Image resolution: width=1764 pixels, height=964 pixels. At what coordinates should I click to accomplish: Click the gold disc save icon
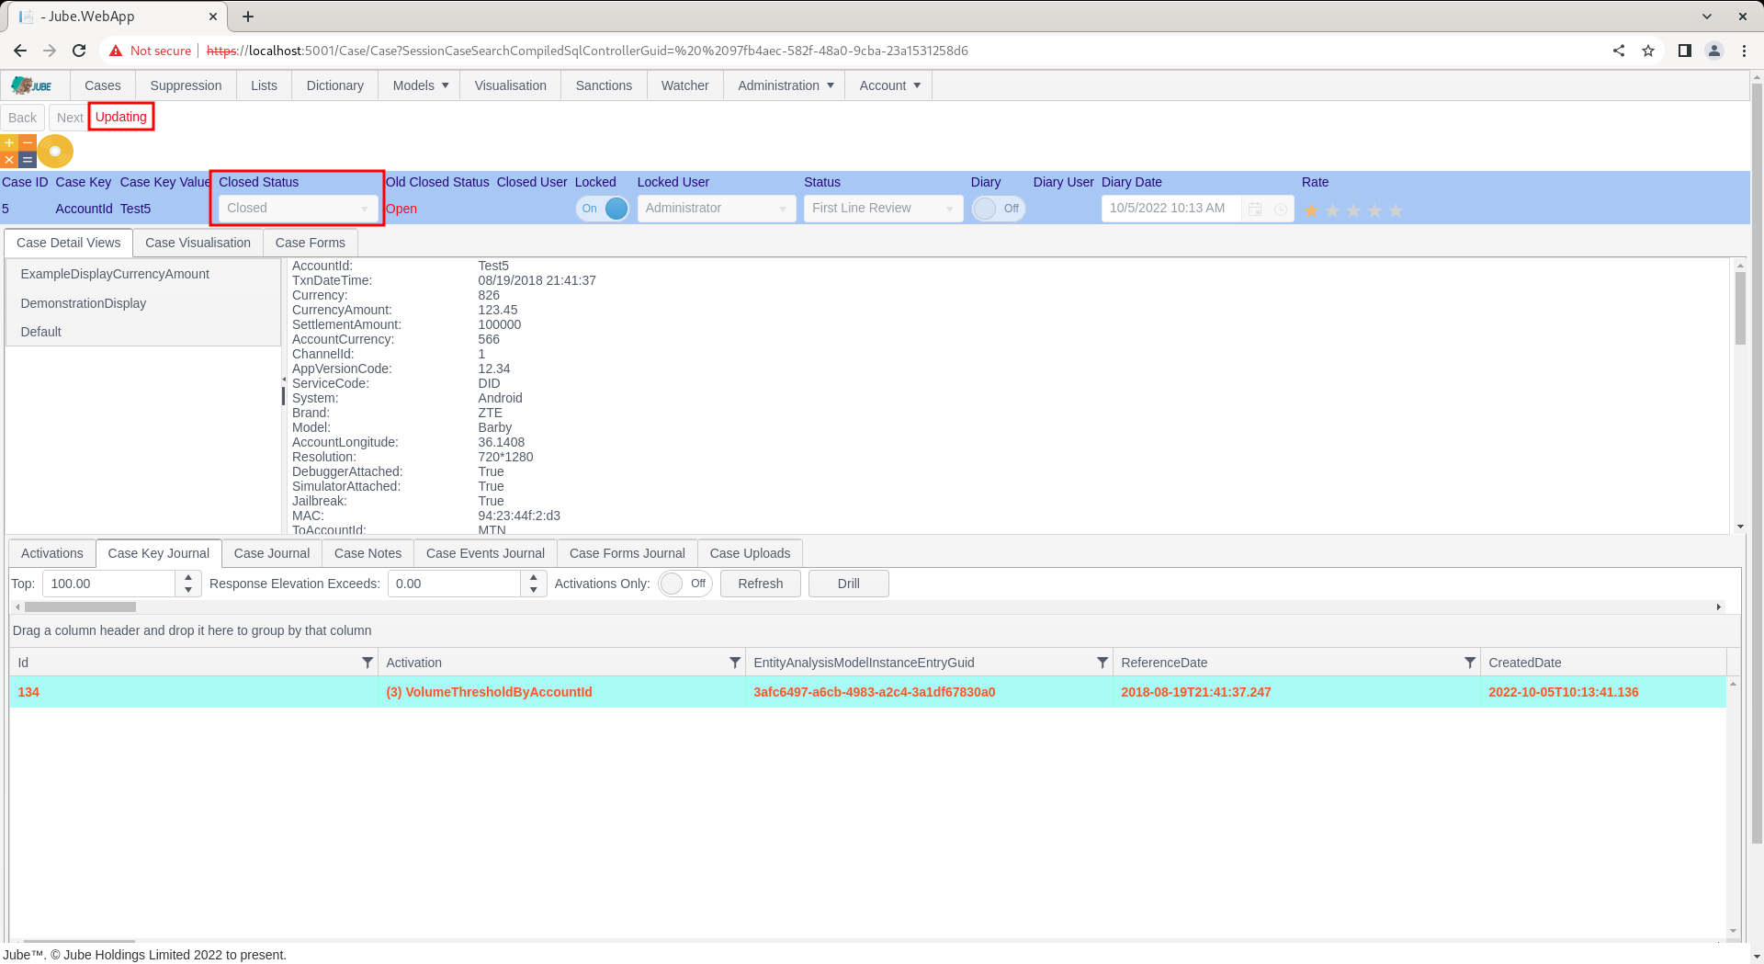coord(55,152)
